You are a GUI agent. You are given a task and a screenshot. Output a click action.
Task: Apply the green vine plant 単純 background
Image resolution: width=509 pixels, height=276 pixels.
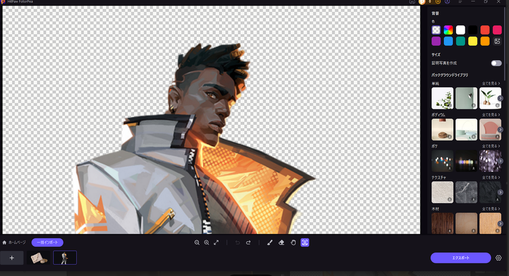pyautogui.click(x=442, y=98)
